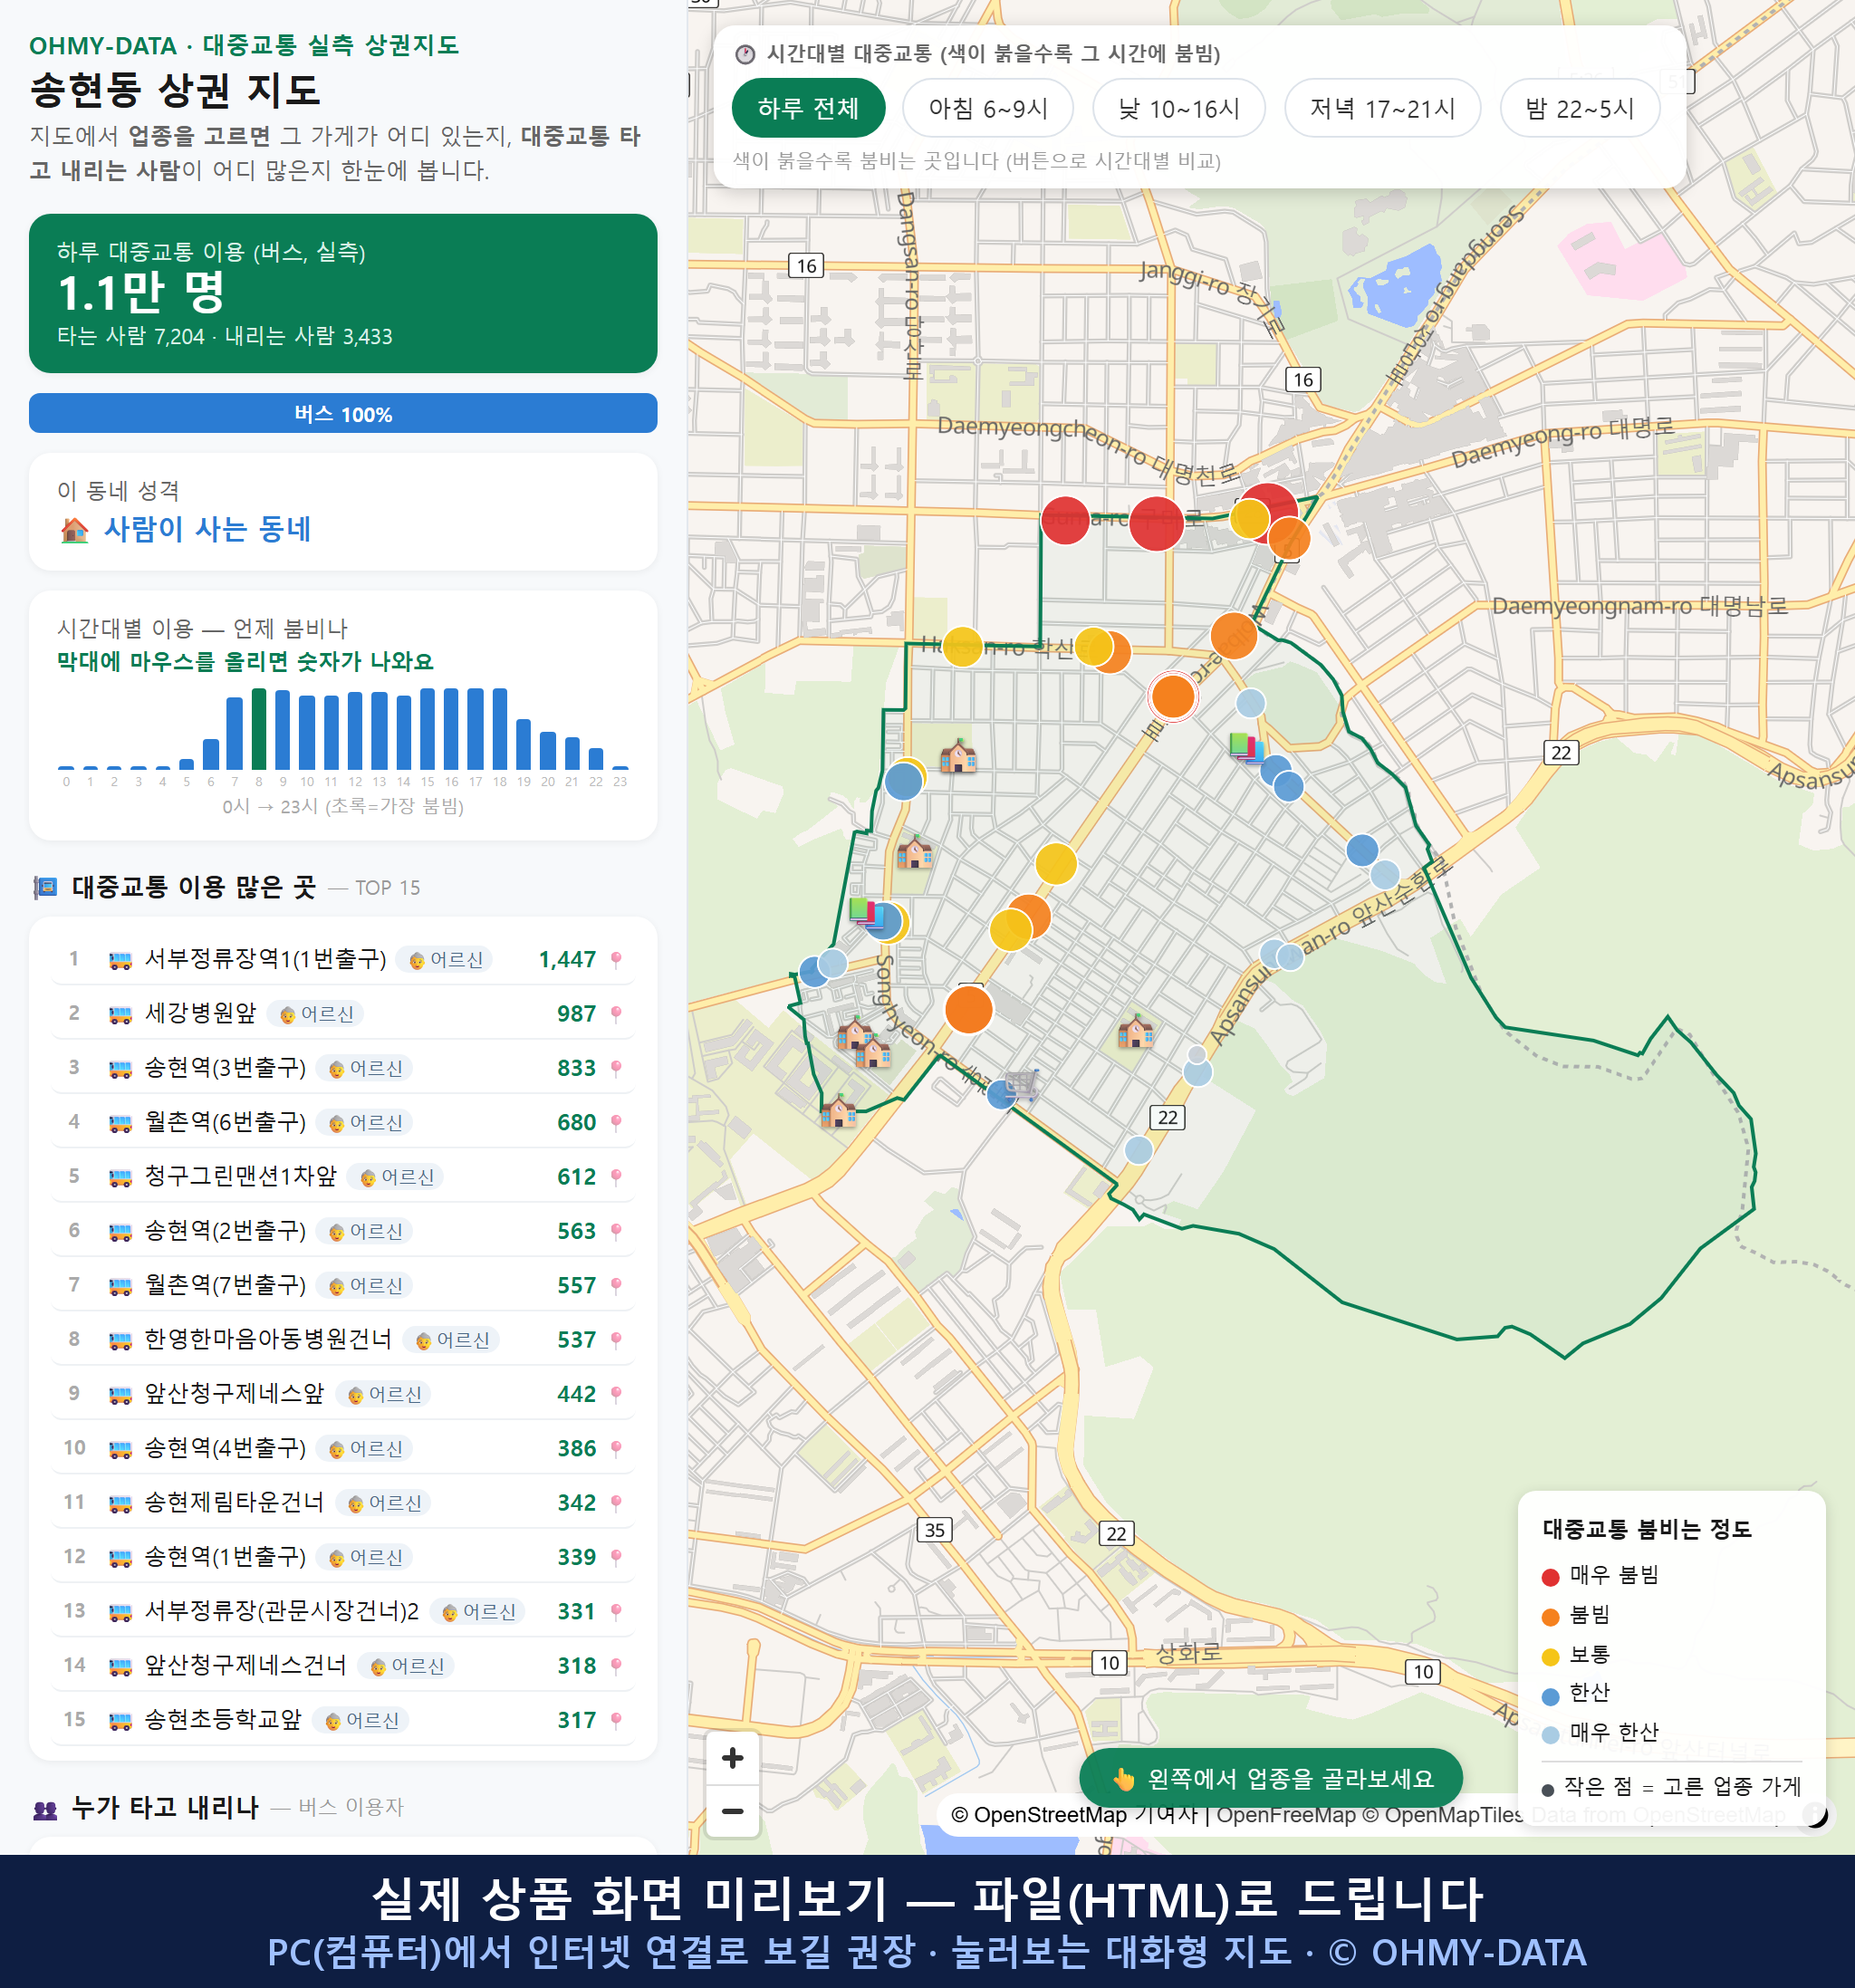
Task: Click the 왼쪽에서 업종을 골라보세요 prompt button
Action: click(1271, 1779)
